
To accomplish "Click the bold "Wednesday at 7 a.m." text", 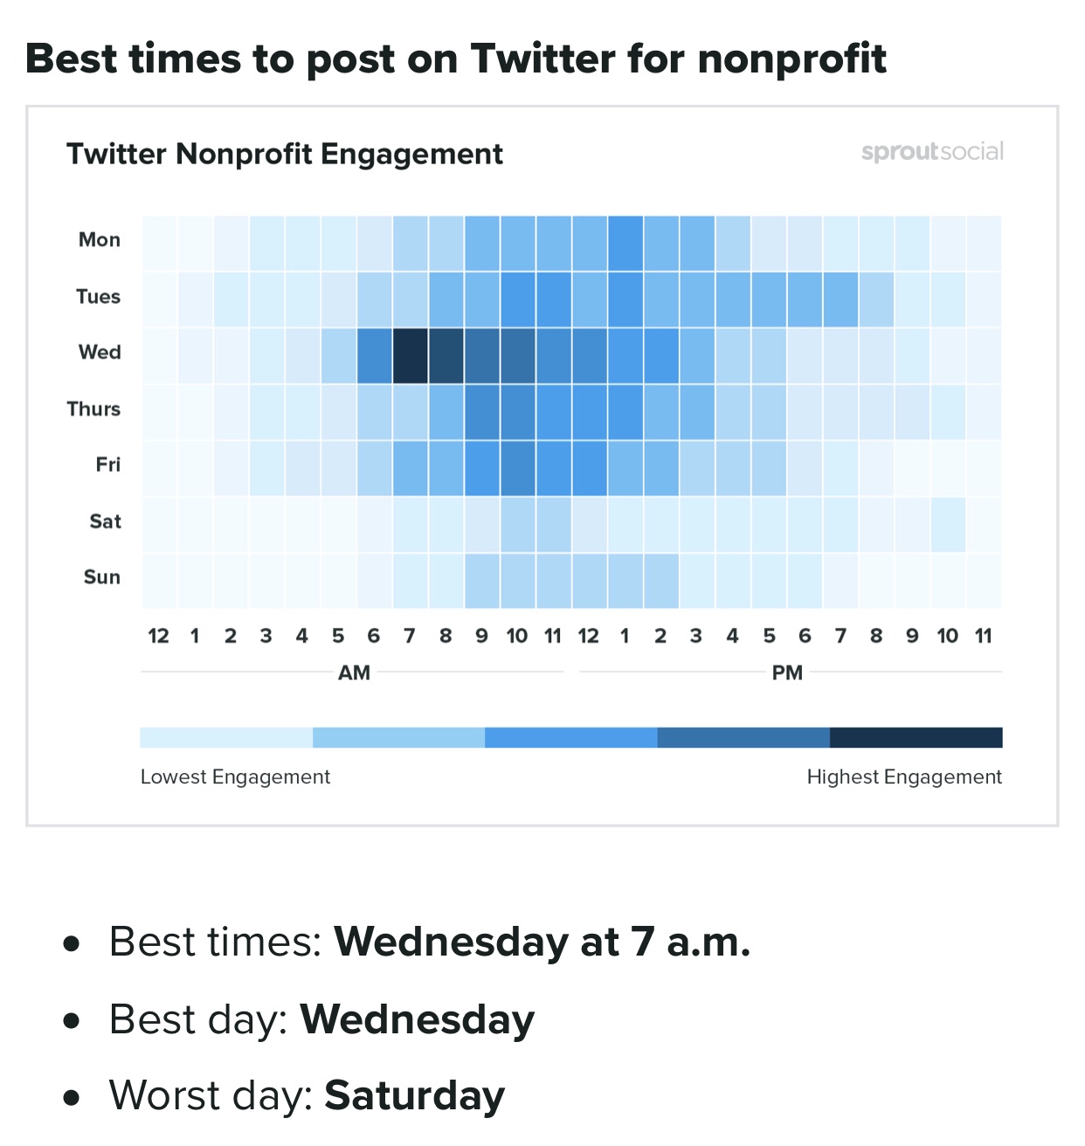I will pyautogui.click(x=542, y=942).
